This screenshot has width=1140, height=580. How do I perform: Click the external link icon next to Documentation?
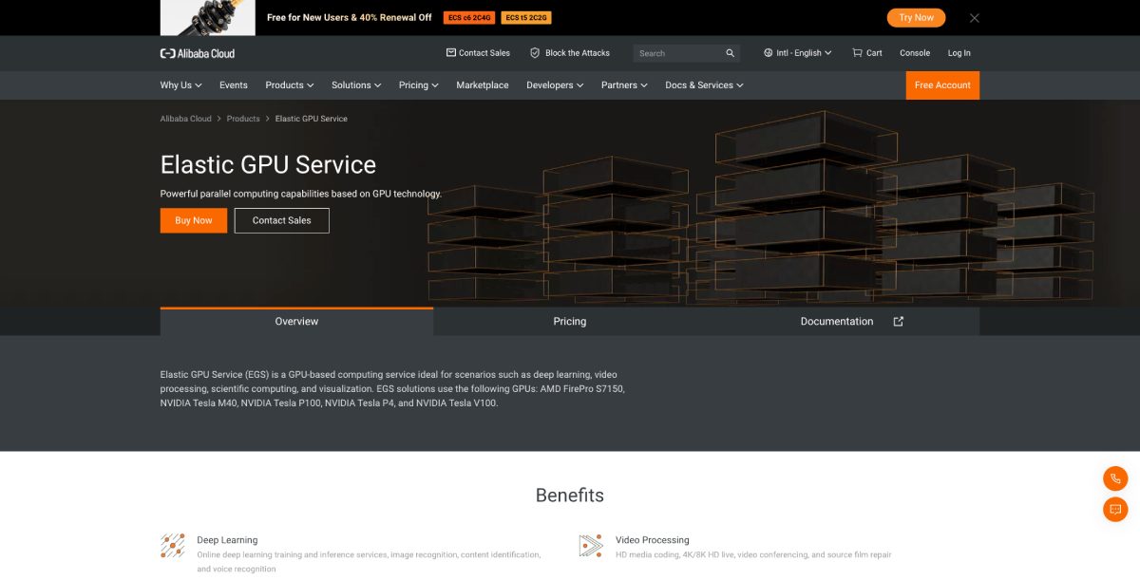point(897,321)
